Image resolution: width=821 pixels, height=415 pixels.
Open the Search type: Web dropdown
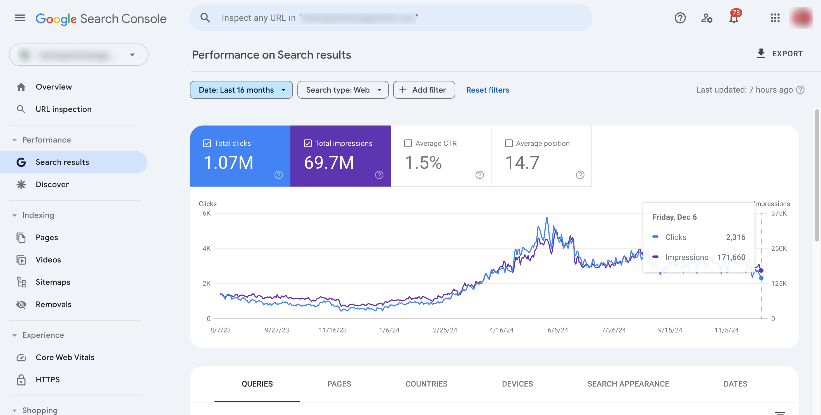(343, 90)
